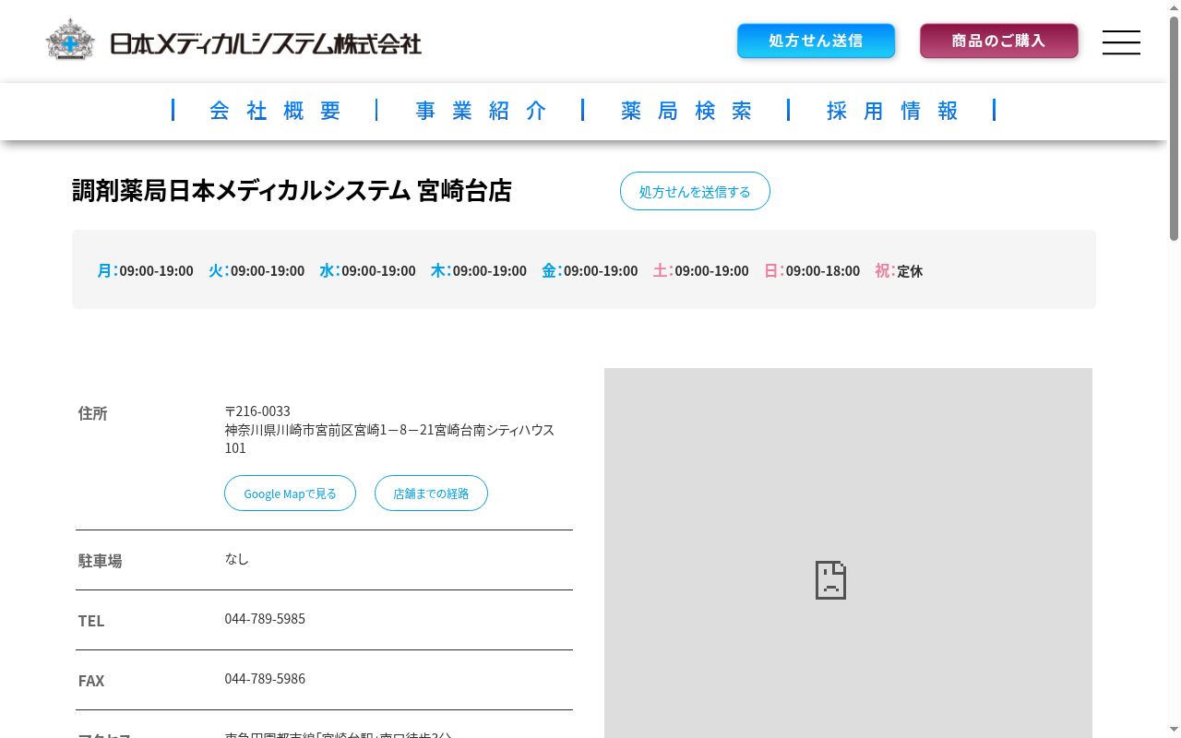
Task: Open the hamburger menu icon
Action: [1121, 42]
